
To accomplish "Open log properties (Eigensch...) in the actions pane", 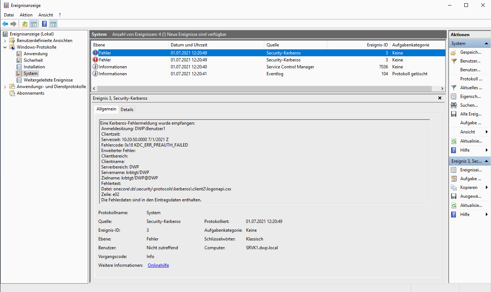I will (x=470, y=96).
